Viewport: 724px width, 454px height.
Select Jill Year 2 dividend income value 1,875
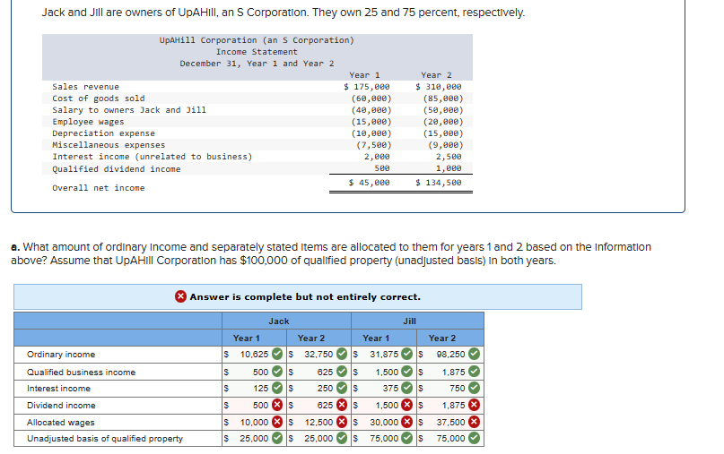453,405
